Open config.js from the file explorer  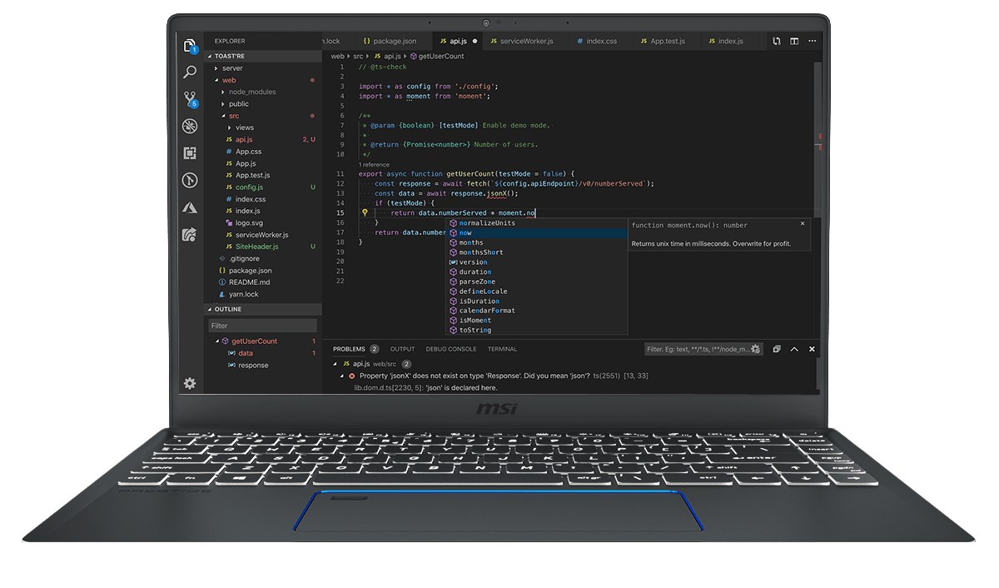click(x=249, y=187)
